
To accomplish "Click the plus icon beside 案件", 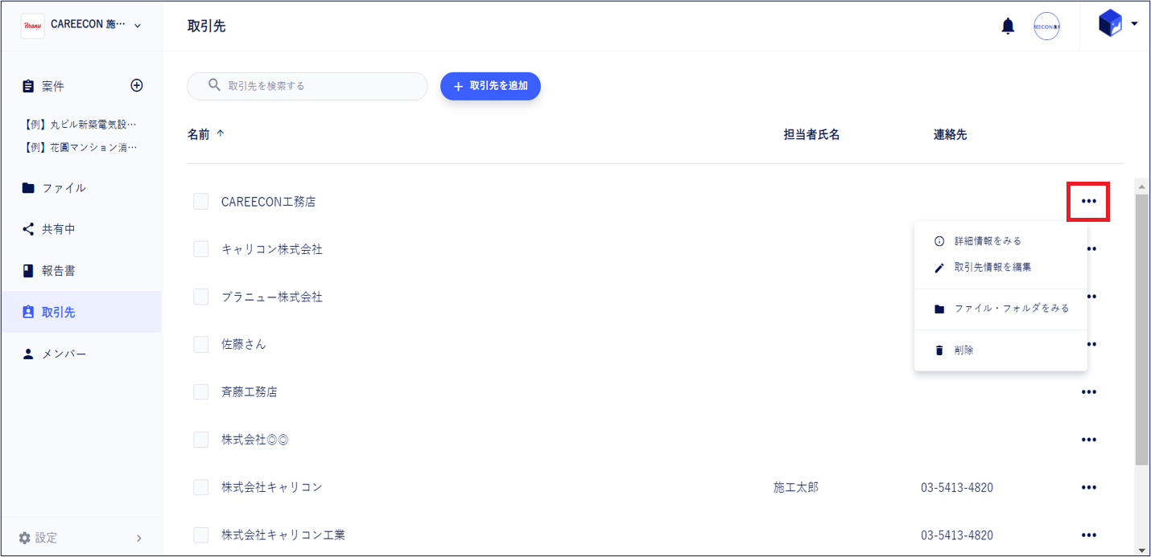I will tap(137, 85).
